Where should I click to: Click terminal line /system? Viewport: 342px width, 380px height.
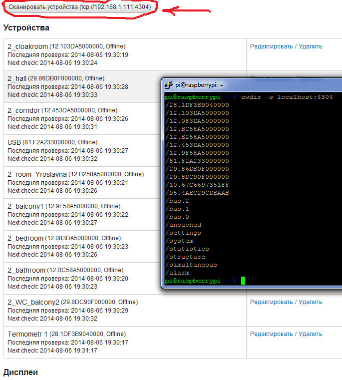click(x=179, y=241)
